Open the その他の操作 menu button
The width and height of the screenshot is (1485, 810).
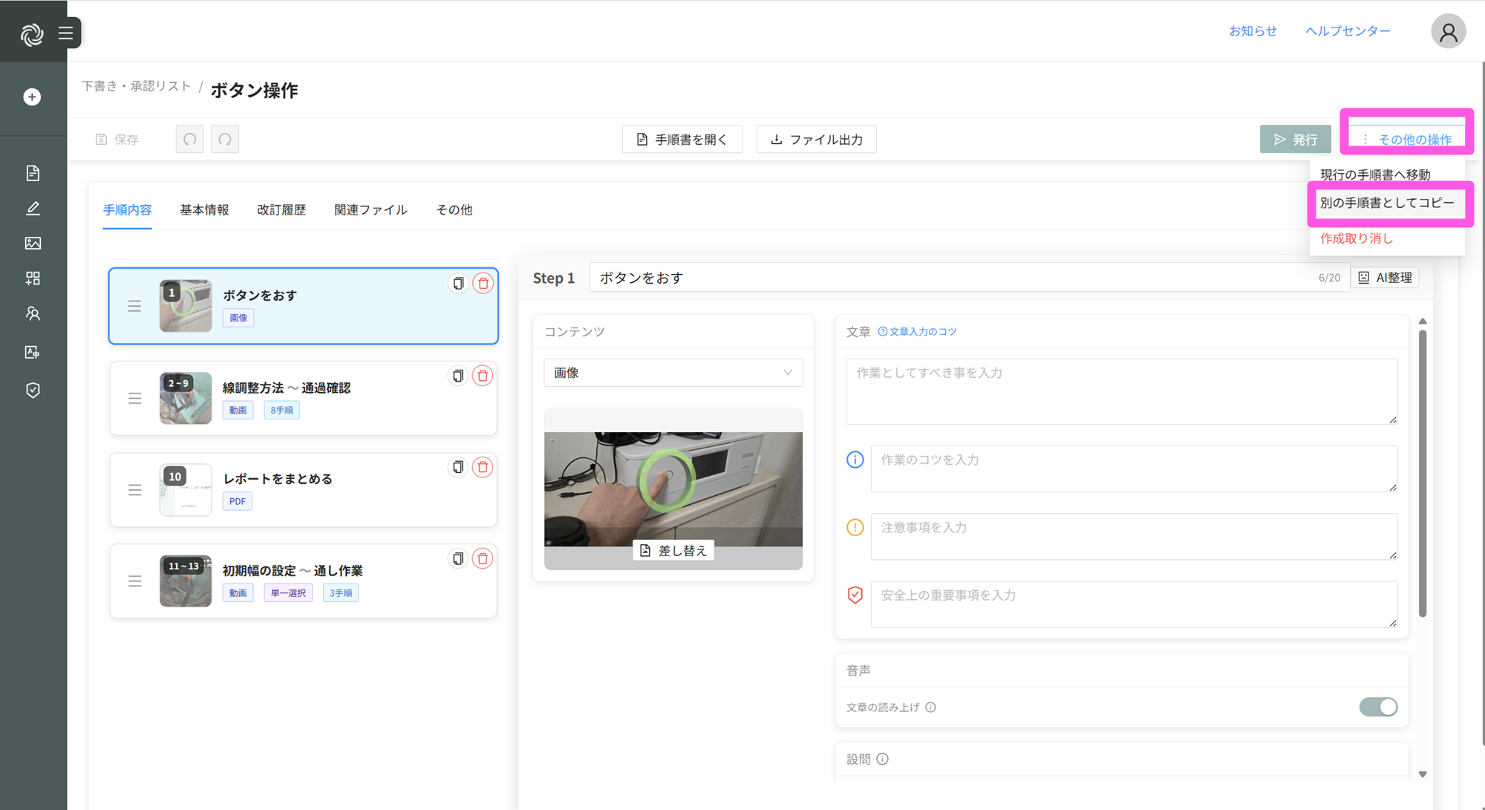(x=1407, y=139)
